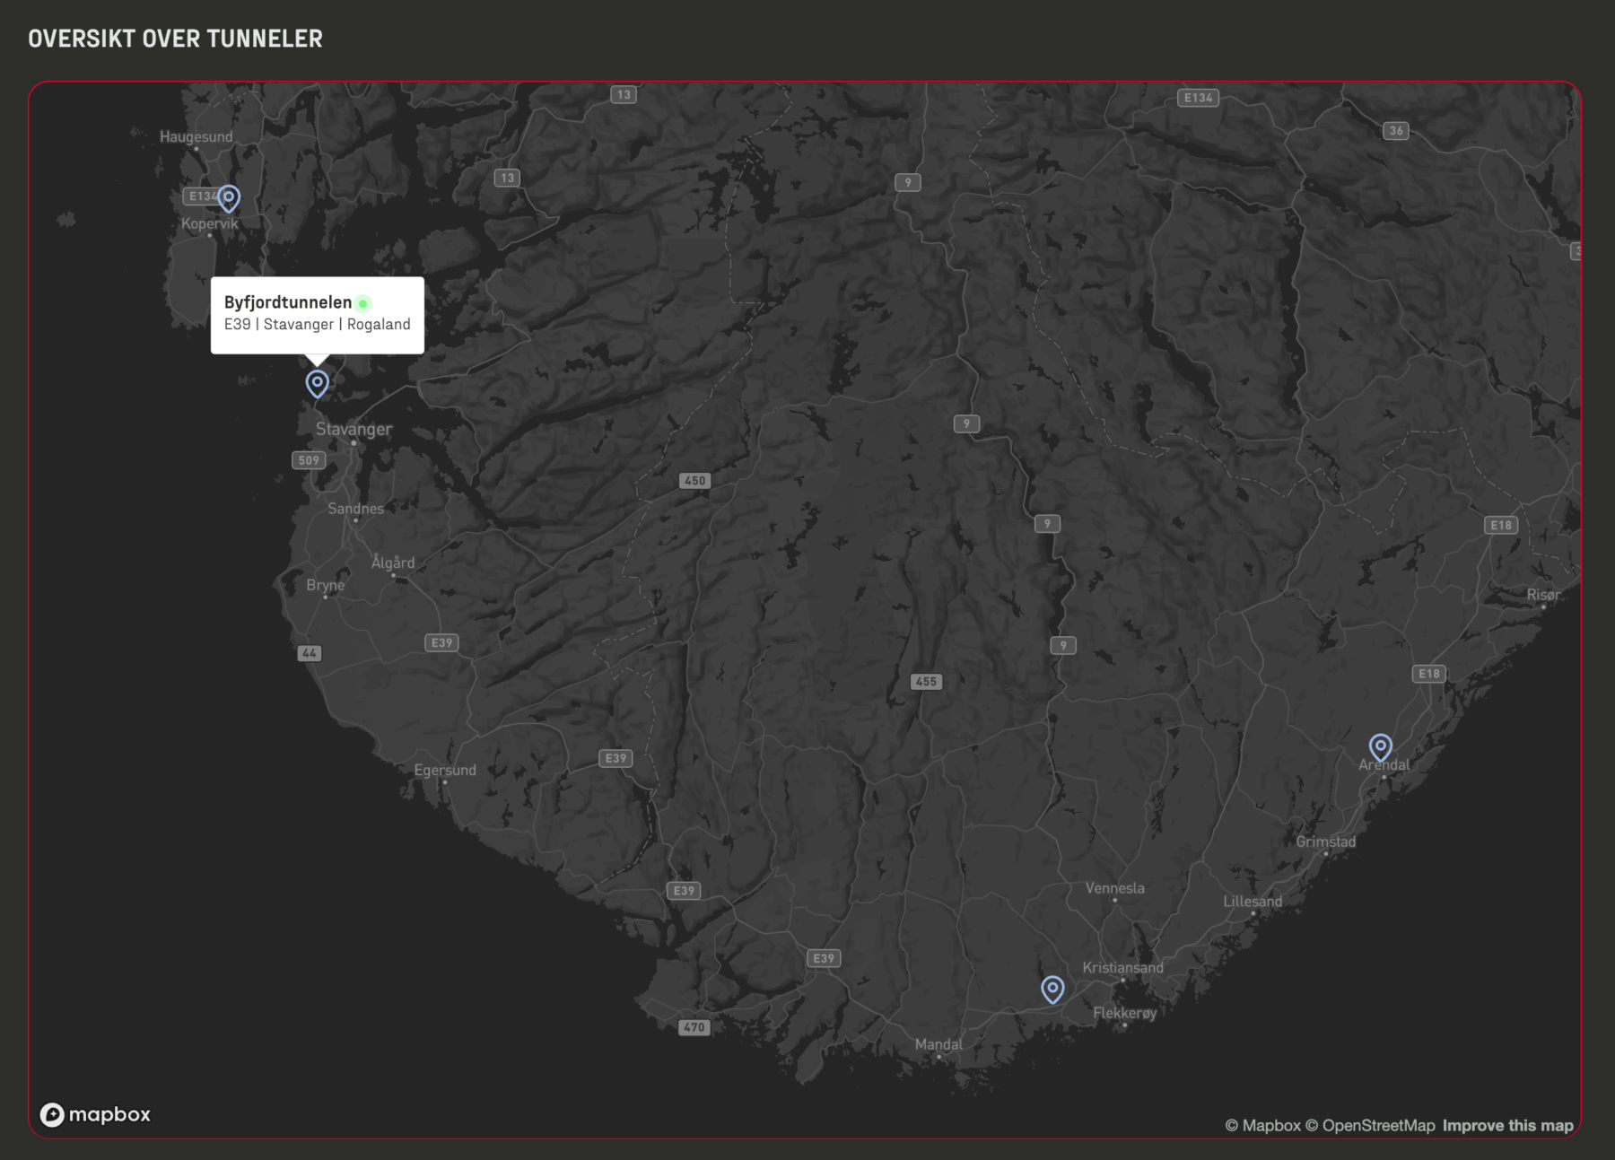Click the Haugesund city label
The width and height of the screenshot is (1615, 1160).
point(196,136)
